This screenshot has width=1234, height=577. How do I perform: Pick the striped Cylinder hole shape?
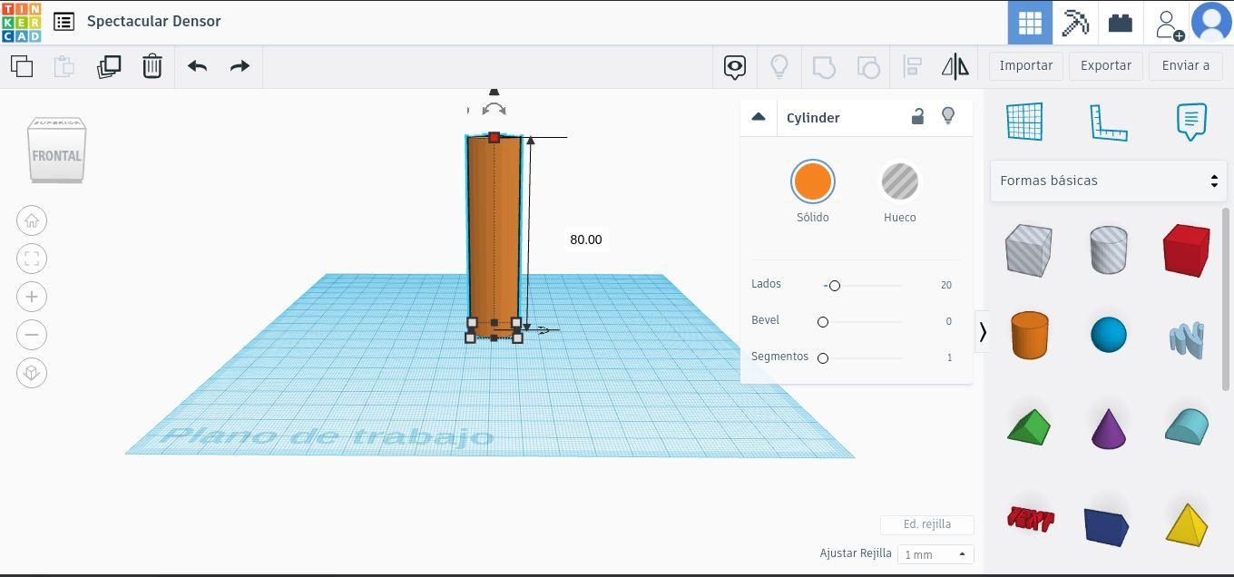click(1108, 249)
